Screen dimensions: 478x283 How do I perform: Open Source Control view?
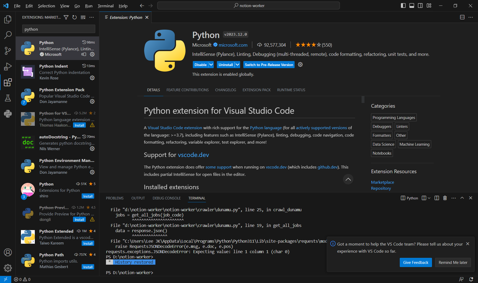8,51
